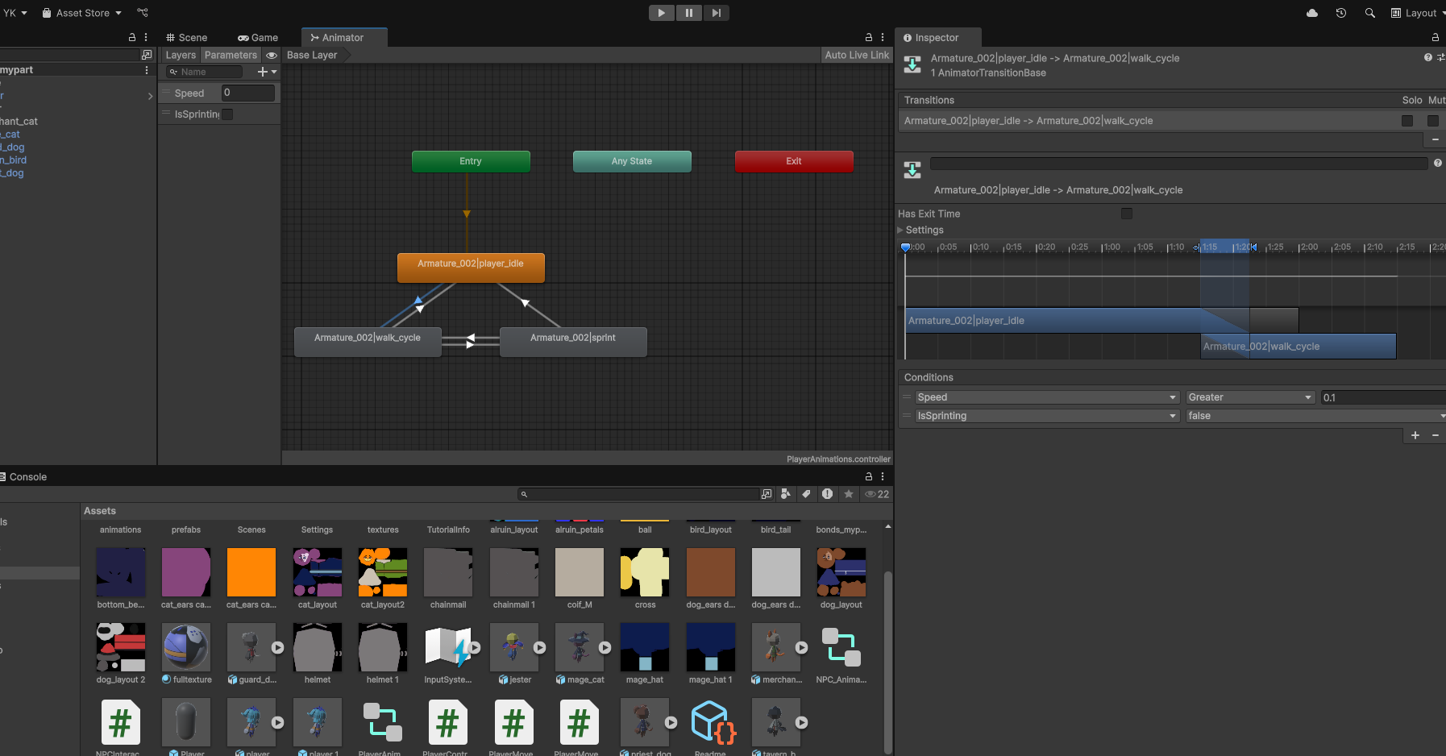Open the Greater comparison dropdown
Viewport: 1446px width, 756px height.
coord(1249,397)
